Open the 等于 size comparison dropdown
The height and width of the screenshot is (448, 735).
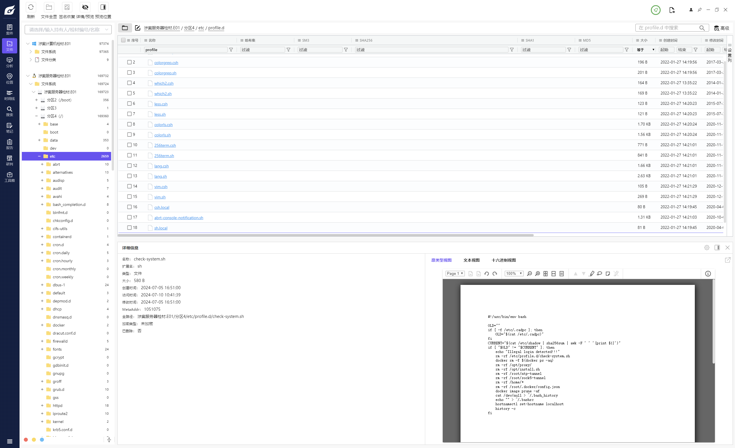tap(645, 49)
